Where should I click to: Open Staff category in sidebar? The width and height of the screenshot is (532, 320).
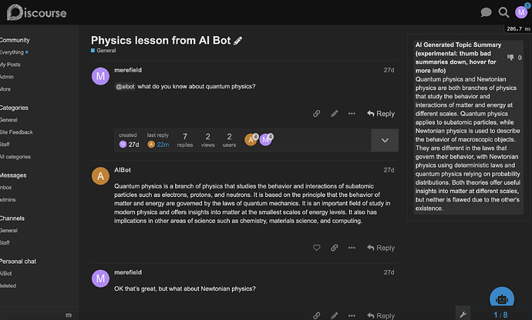(5, 145)
